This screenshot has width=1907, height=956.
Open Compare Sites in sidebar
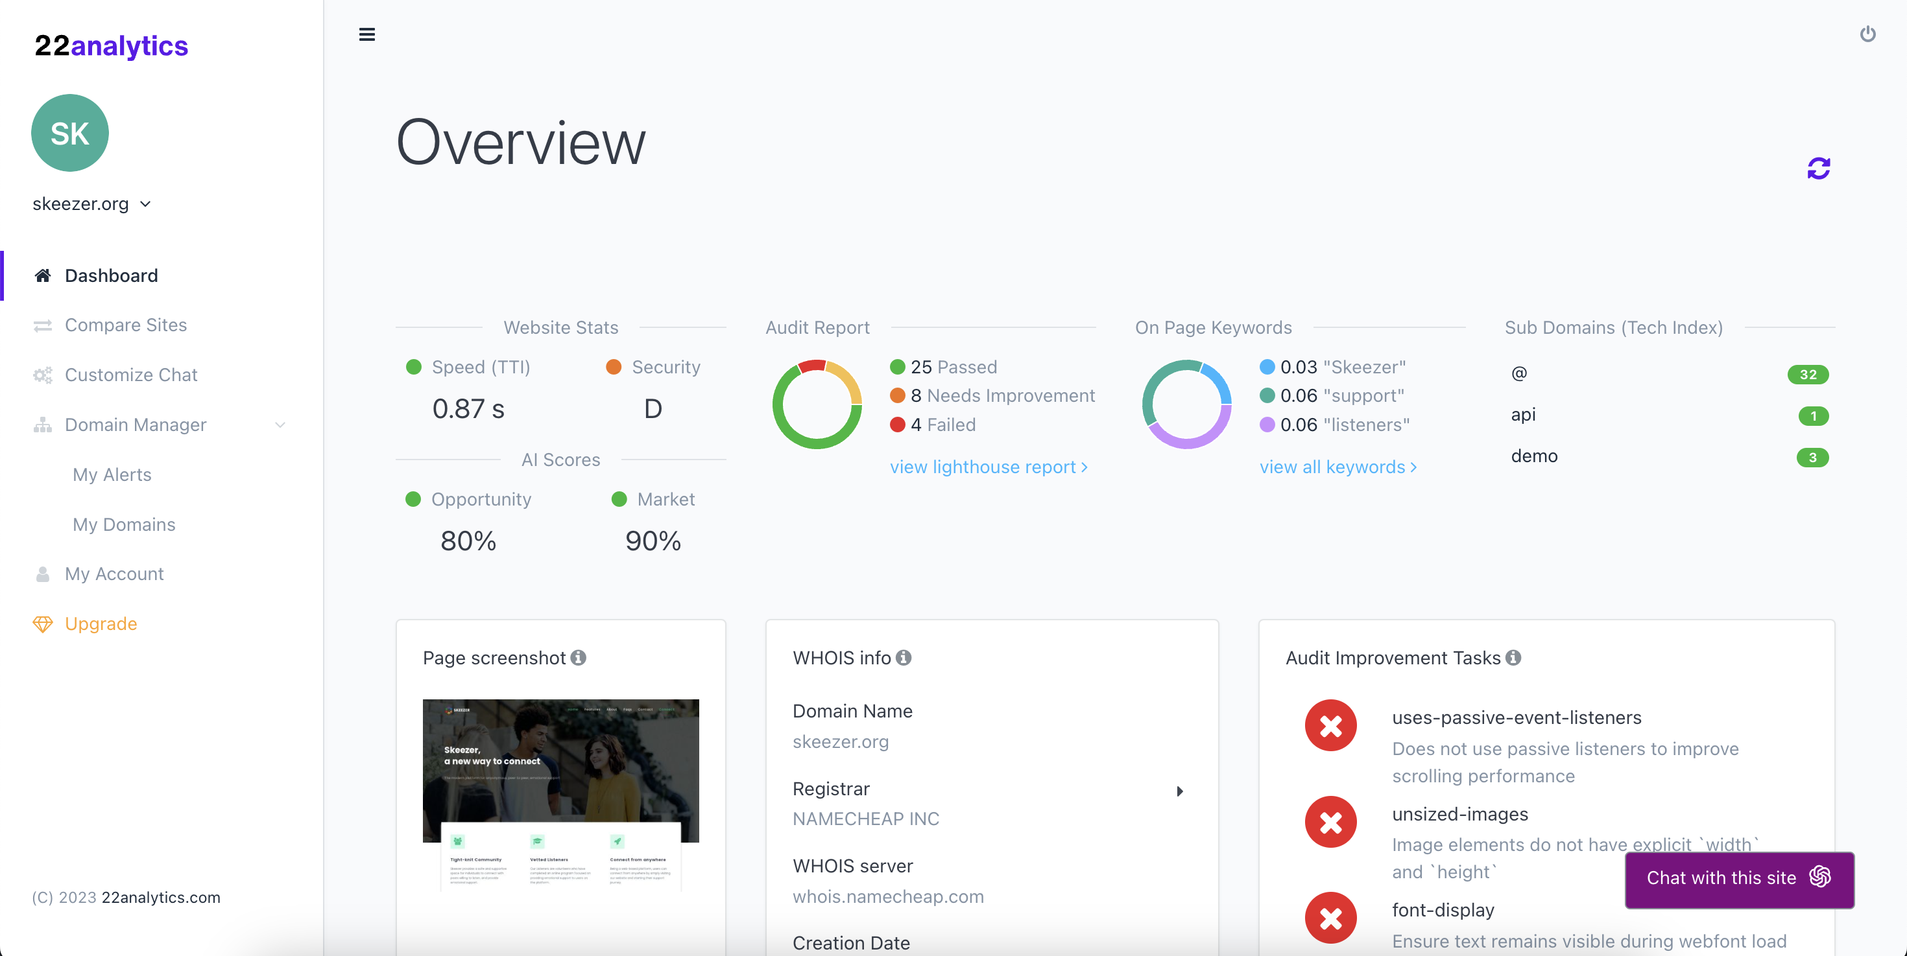click(x=126, y=325)
